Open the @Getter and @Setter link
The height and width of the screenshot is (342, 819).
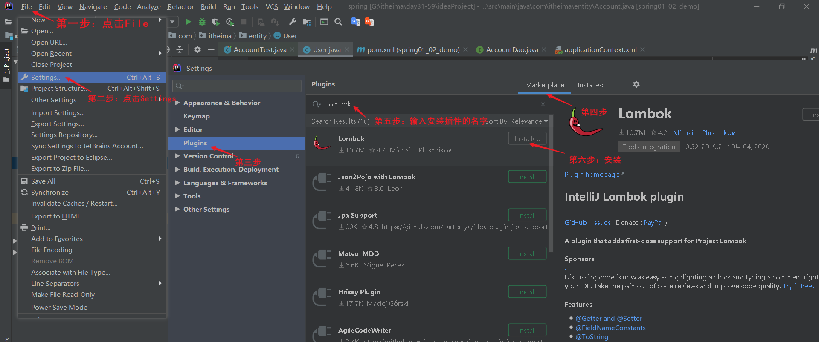609,319
